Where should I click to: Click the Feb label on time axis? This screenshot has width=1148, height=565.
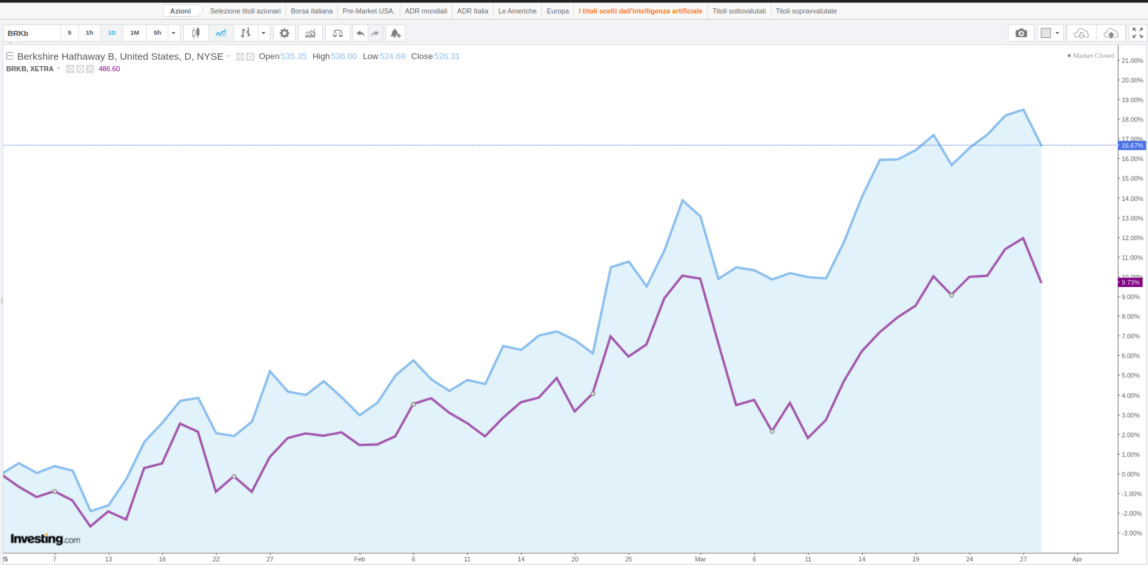tap(359, 559)
